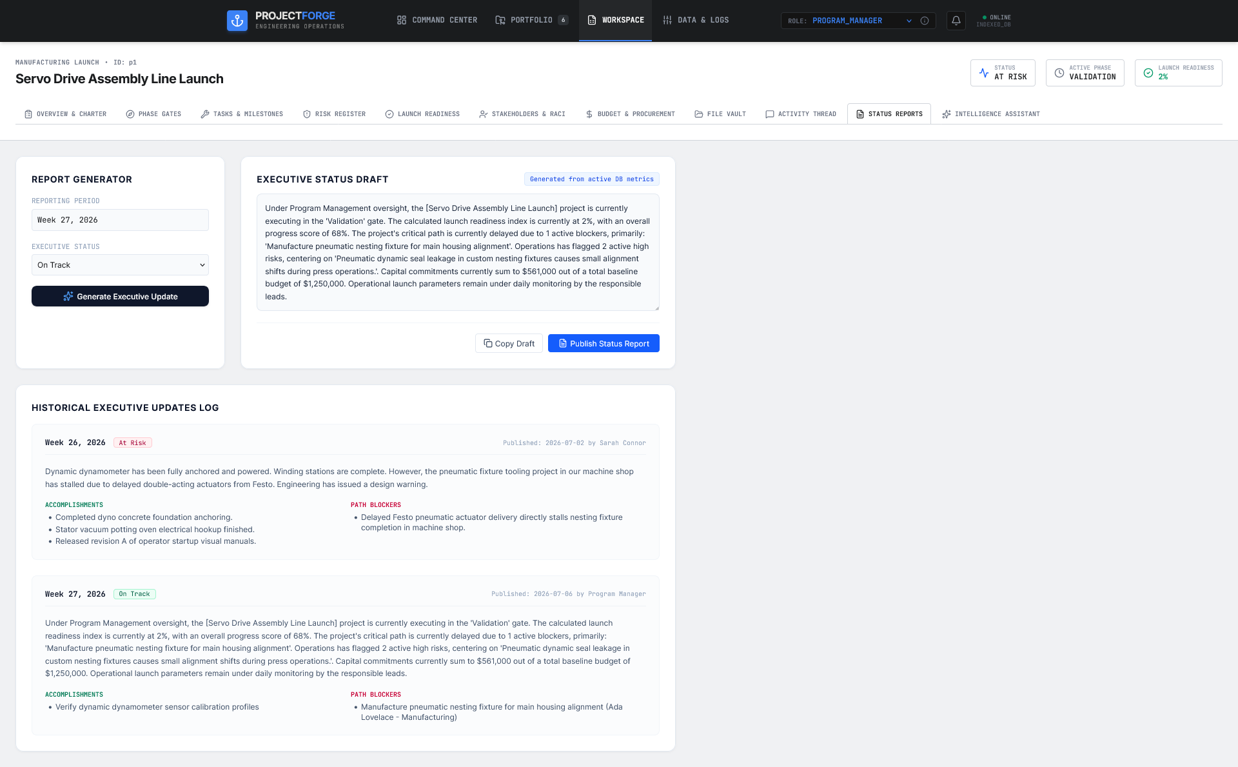
Task: Click the Launch Readiness tab check icon
Action: (x=389, y=114)
